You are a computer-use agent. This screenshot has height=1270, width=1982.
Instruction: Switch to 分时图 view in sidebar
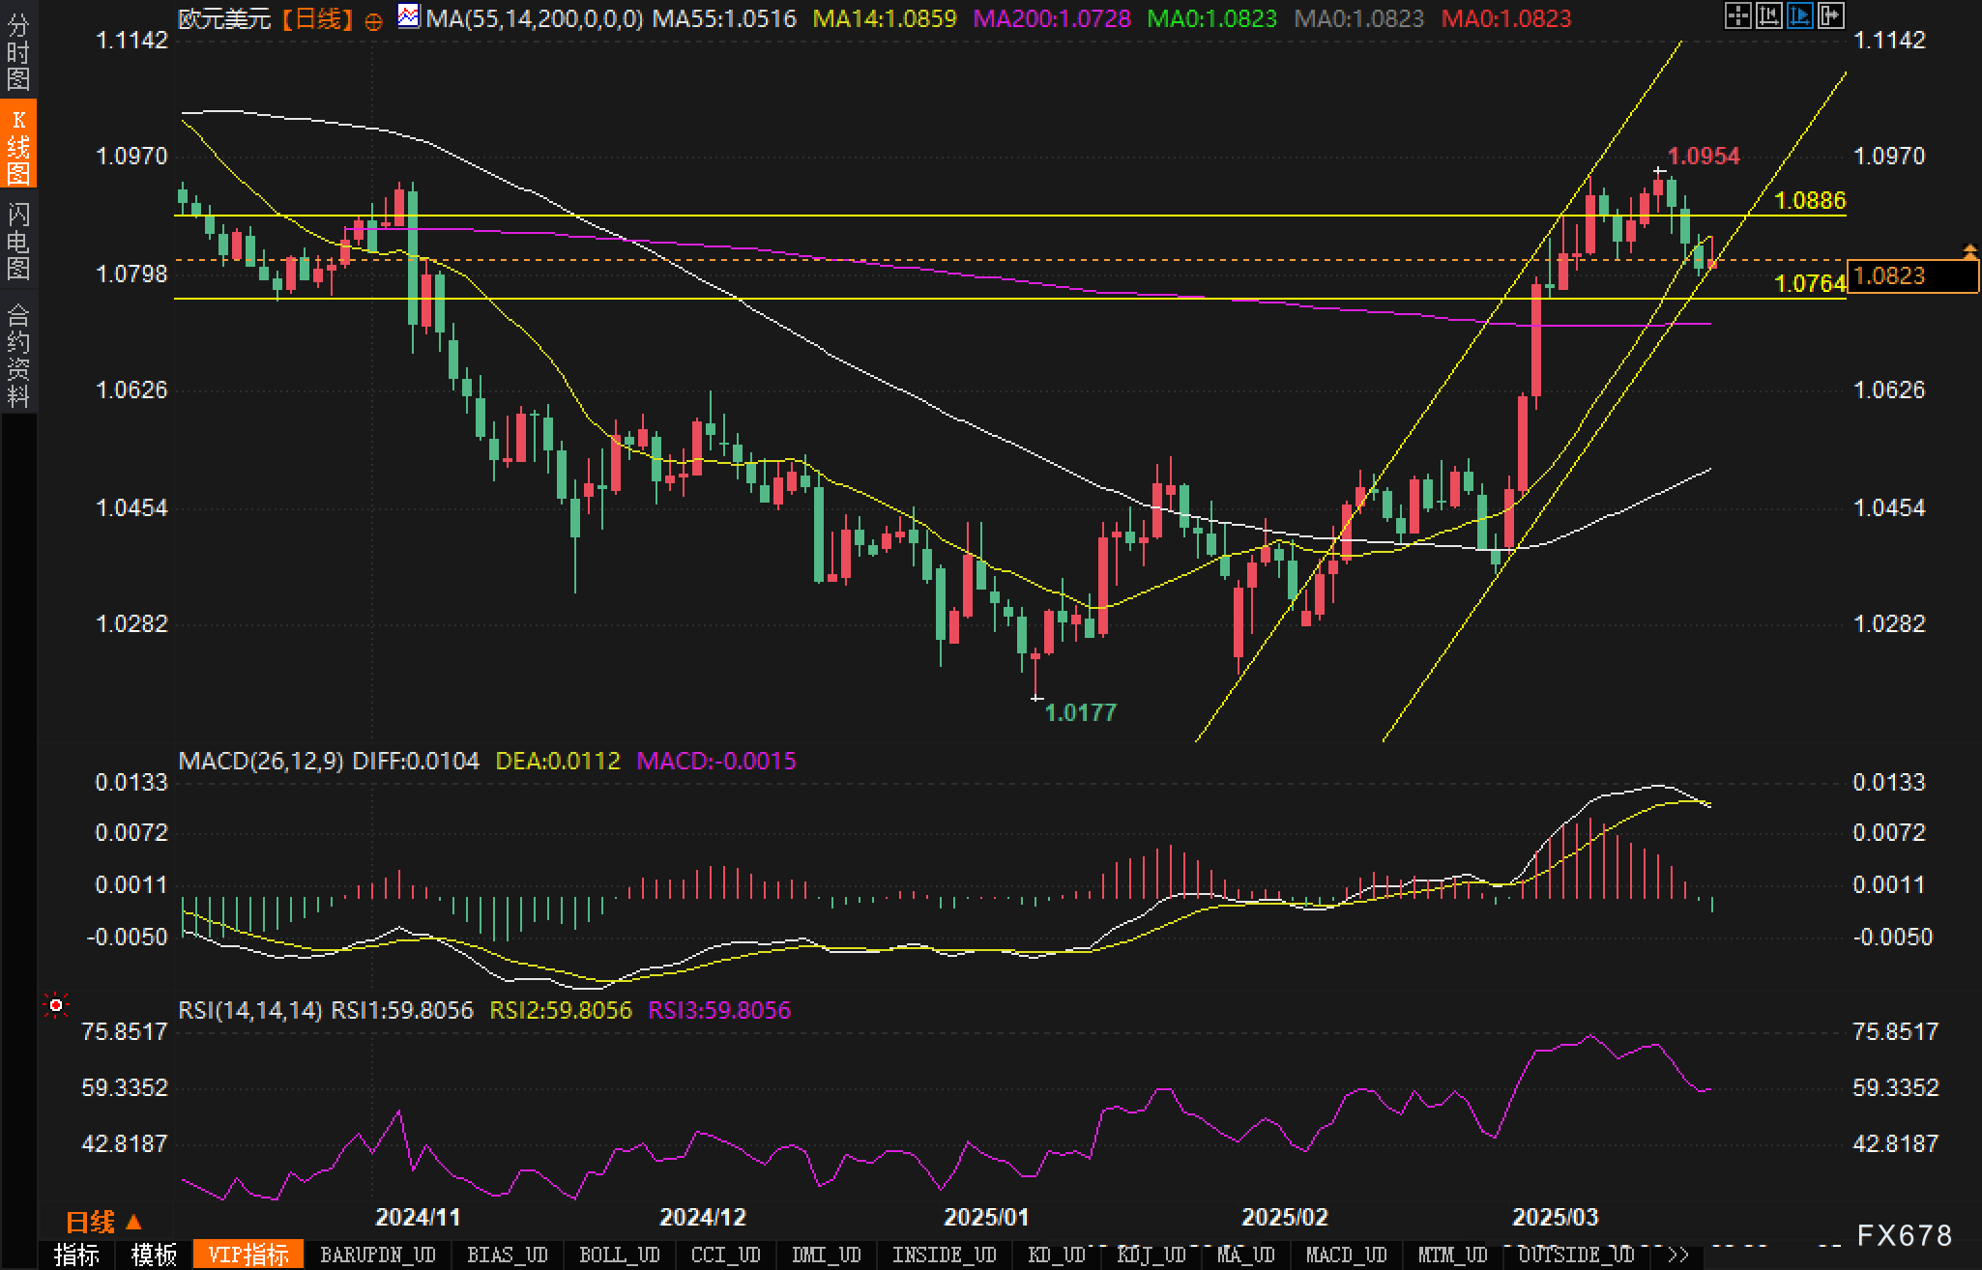[18, 53]
